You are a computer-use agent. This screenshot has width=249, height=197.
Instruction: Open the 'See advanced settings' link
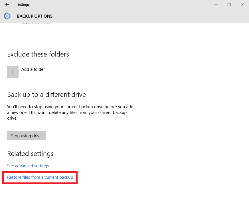point(28,166)
